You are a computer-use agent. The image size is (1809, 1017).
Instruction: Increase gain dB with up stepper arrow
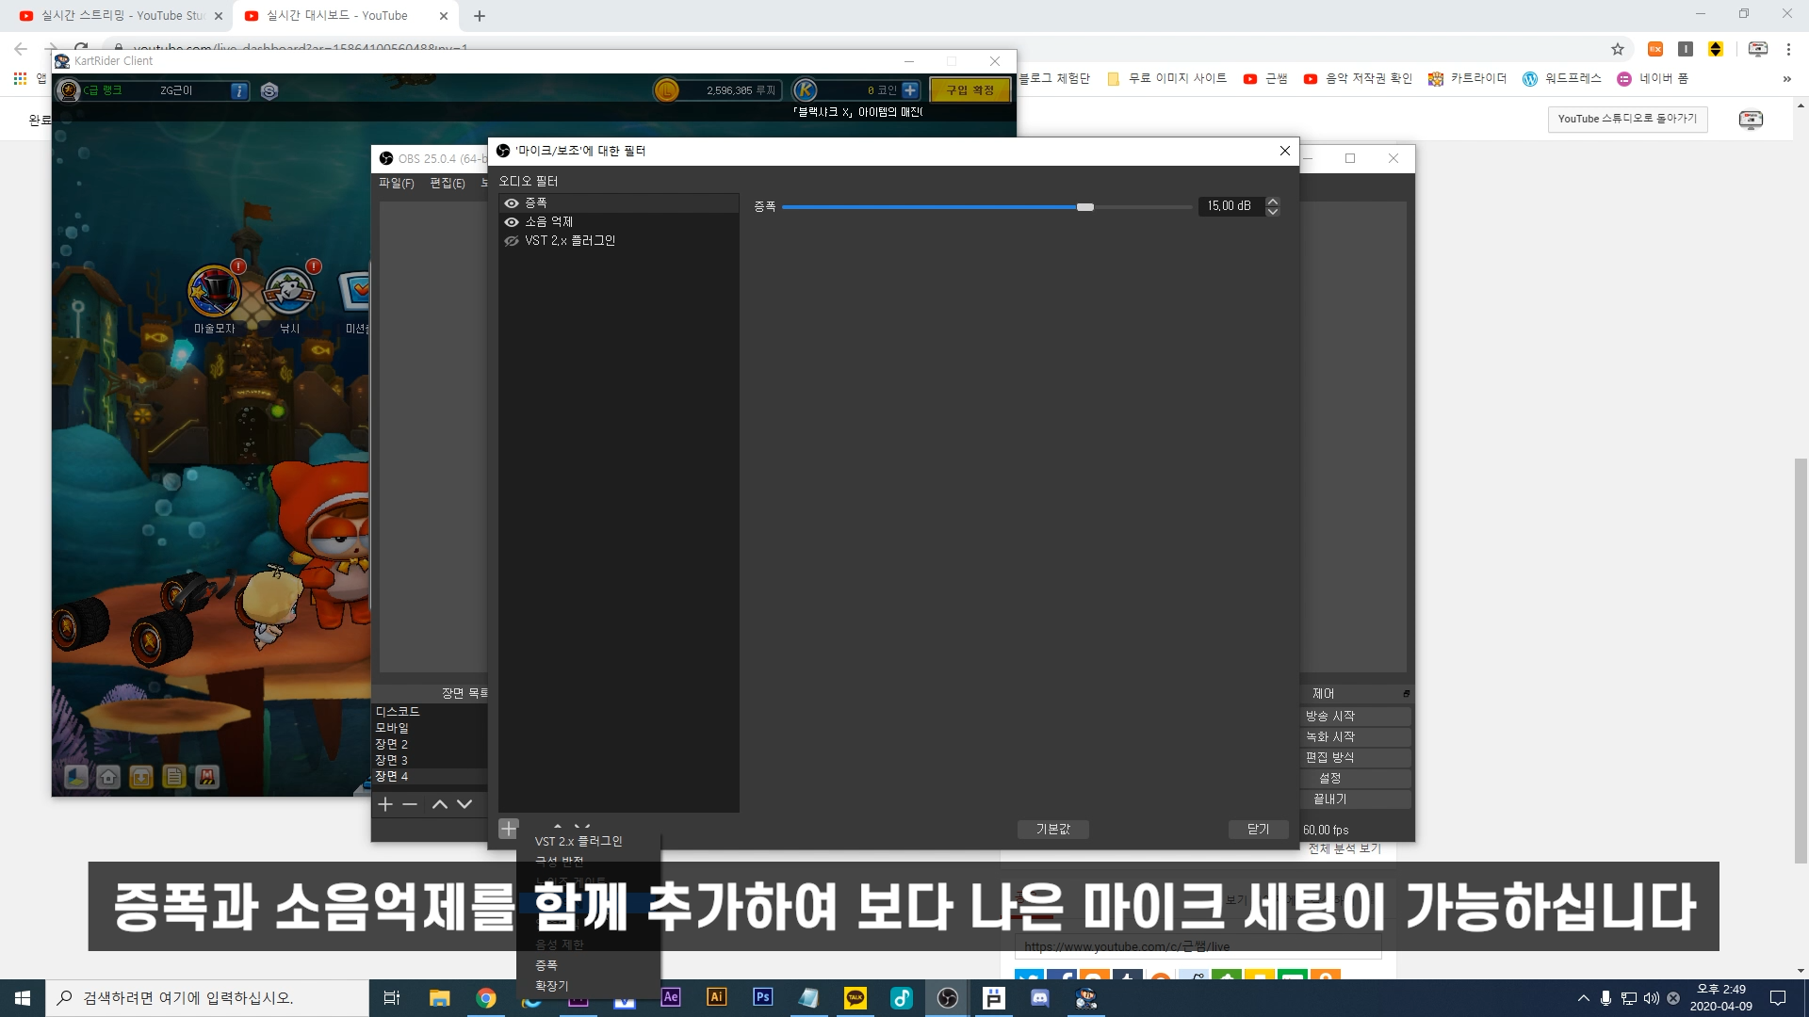pyautogui.click(x=1273, y=201)
